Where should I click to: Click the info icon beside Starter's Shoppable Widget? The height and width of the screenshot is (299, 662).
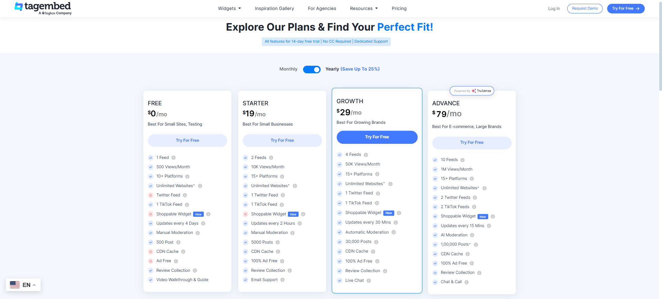303,214
